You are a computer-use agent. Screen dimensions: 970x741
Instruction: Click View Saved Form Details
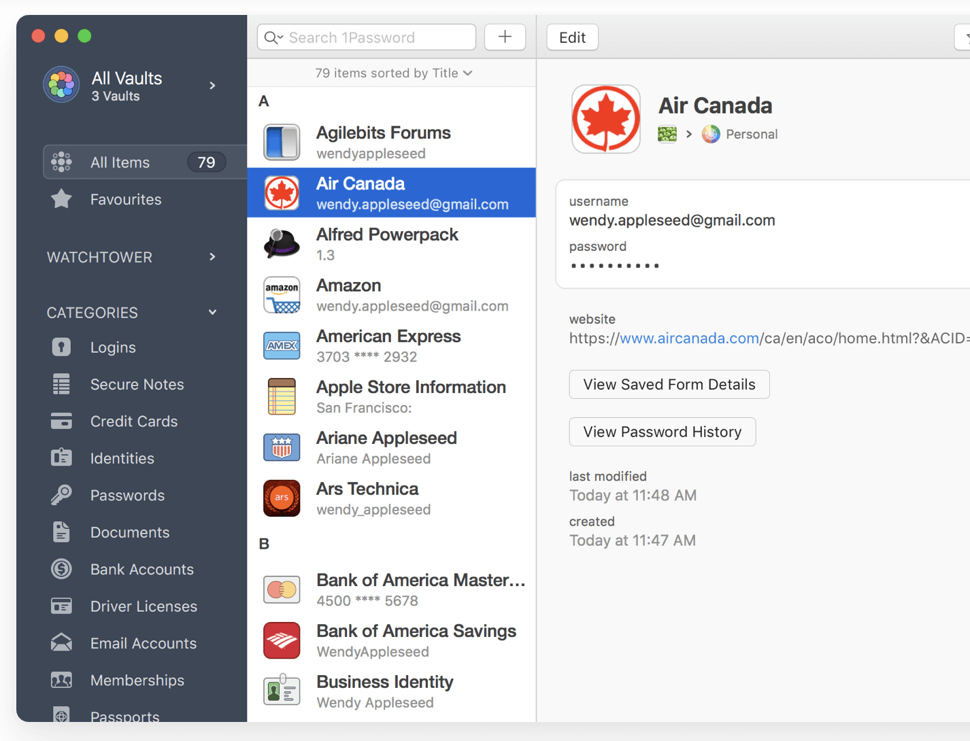pyautogui.click(x=669, y=384)
